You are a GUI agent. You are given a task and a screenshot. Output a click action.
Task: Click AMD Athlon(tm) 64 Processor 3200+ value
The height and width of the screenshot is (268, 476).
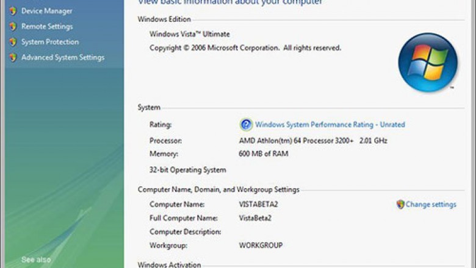[x=313, y=141]
